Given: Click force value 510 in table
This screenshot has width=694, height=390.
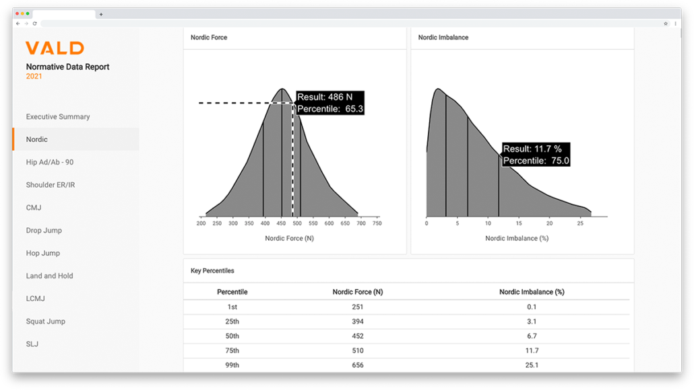Looking at the screenshot, I should coord(358,351).
